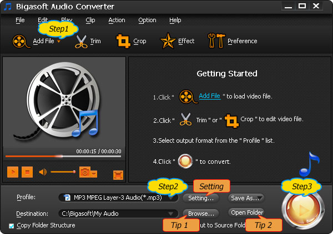333x234 pixels.
Task: Switch preview to full screen
Action: point(118,175)
